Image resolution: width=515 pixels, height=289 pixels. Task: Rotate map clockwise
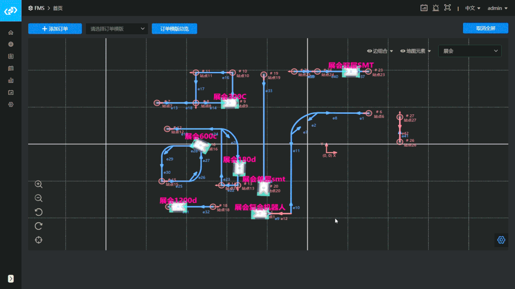point(39,226)
